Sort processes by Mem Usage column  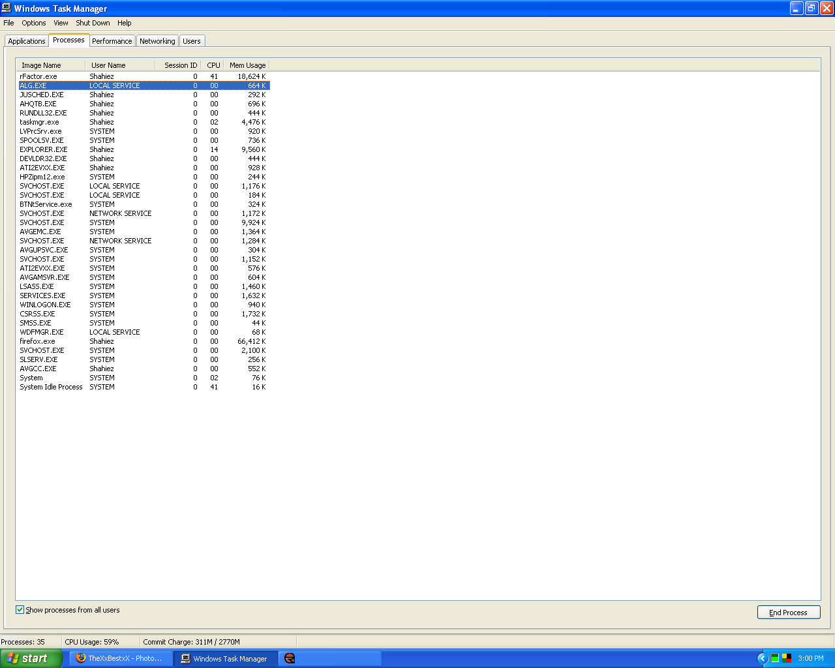point(247,65)
